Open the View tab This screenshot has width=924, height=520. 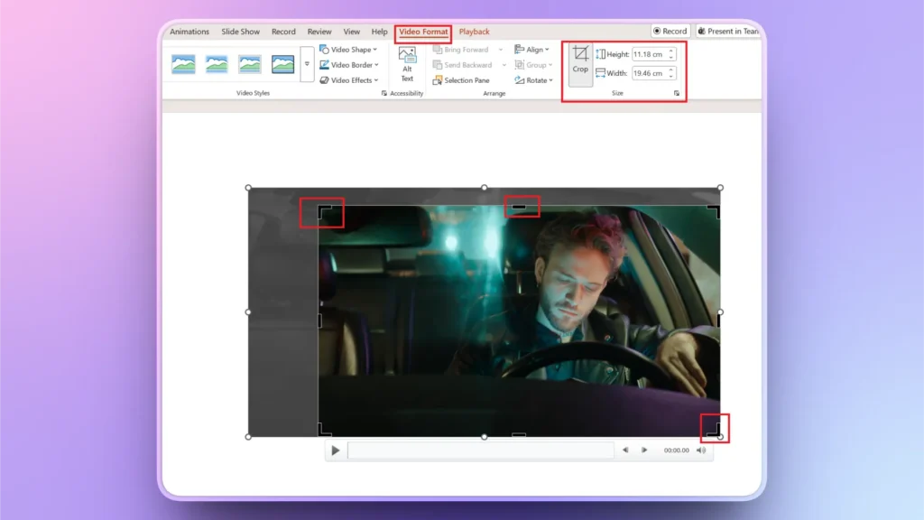click(352, 32)
